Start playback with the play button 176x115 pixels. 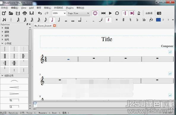pos(110,13)
